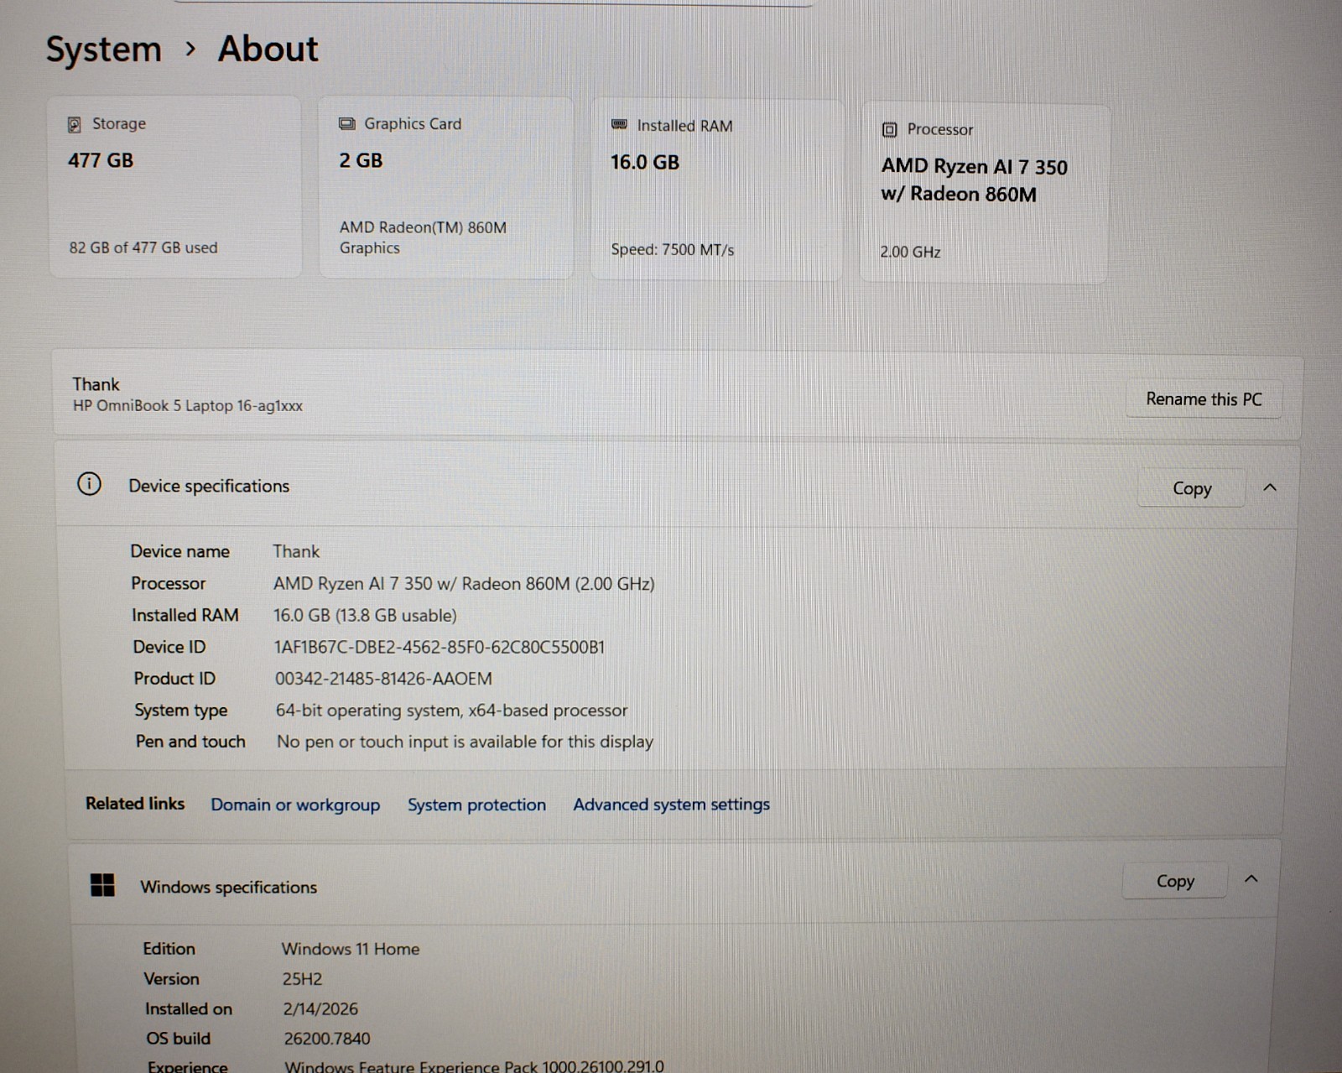1342x1073 pixels.
Task: Click the Processor chip icon
Action: point(890,130)
